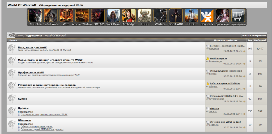The height and width of the screenshot is (134, 272).
Task: Open the DOTA 2 icon
Action: 98,16
